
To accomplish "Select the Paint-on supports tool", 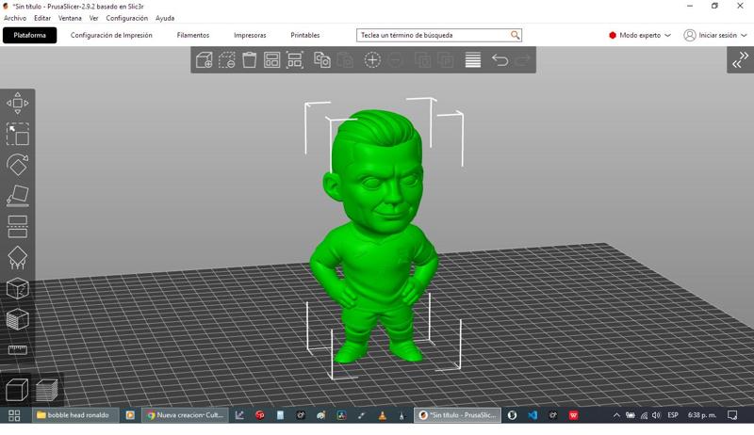I will point(17,257).
